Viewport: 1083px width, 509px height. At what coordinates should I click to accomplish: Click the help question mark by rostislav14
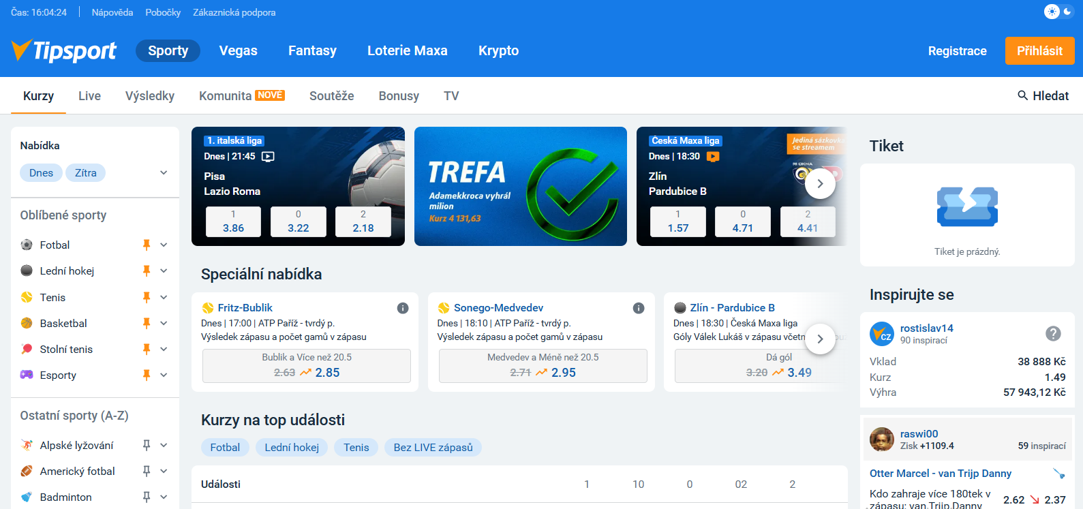tap(1053, 333)
